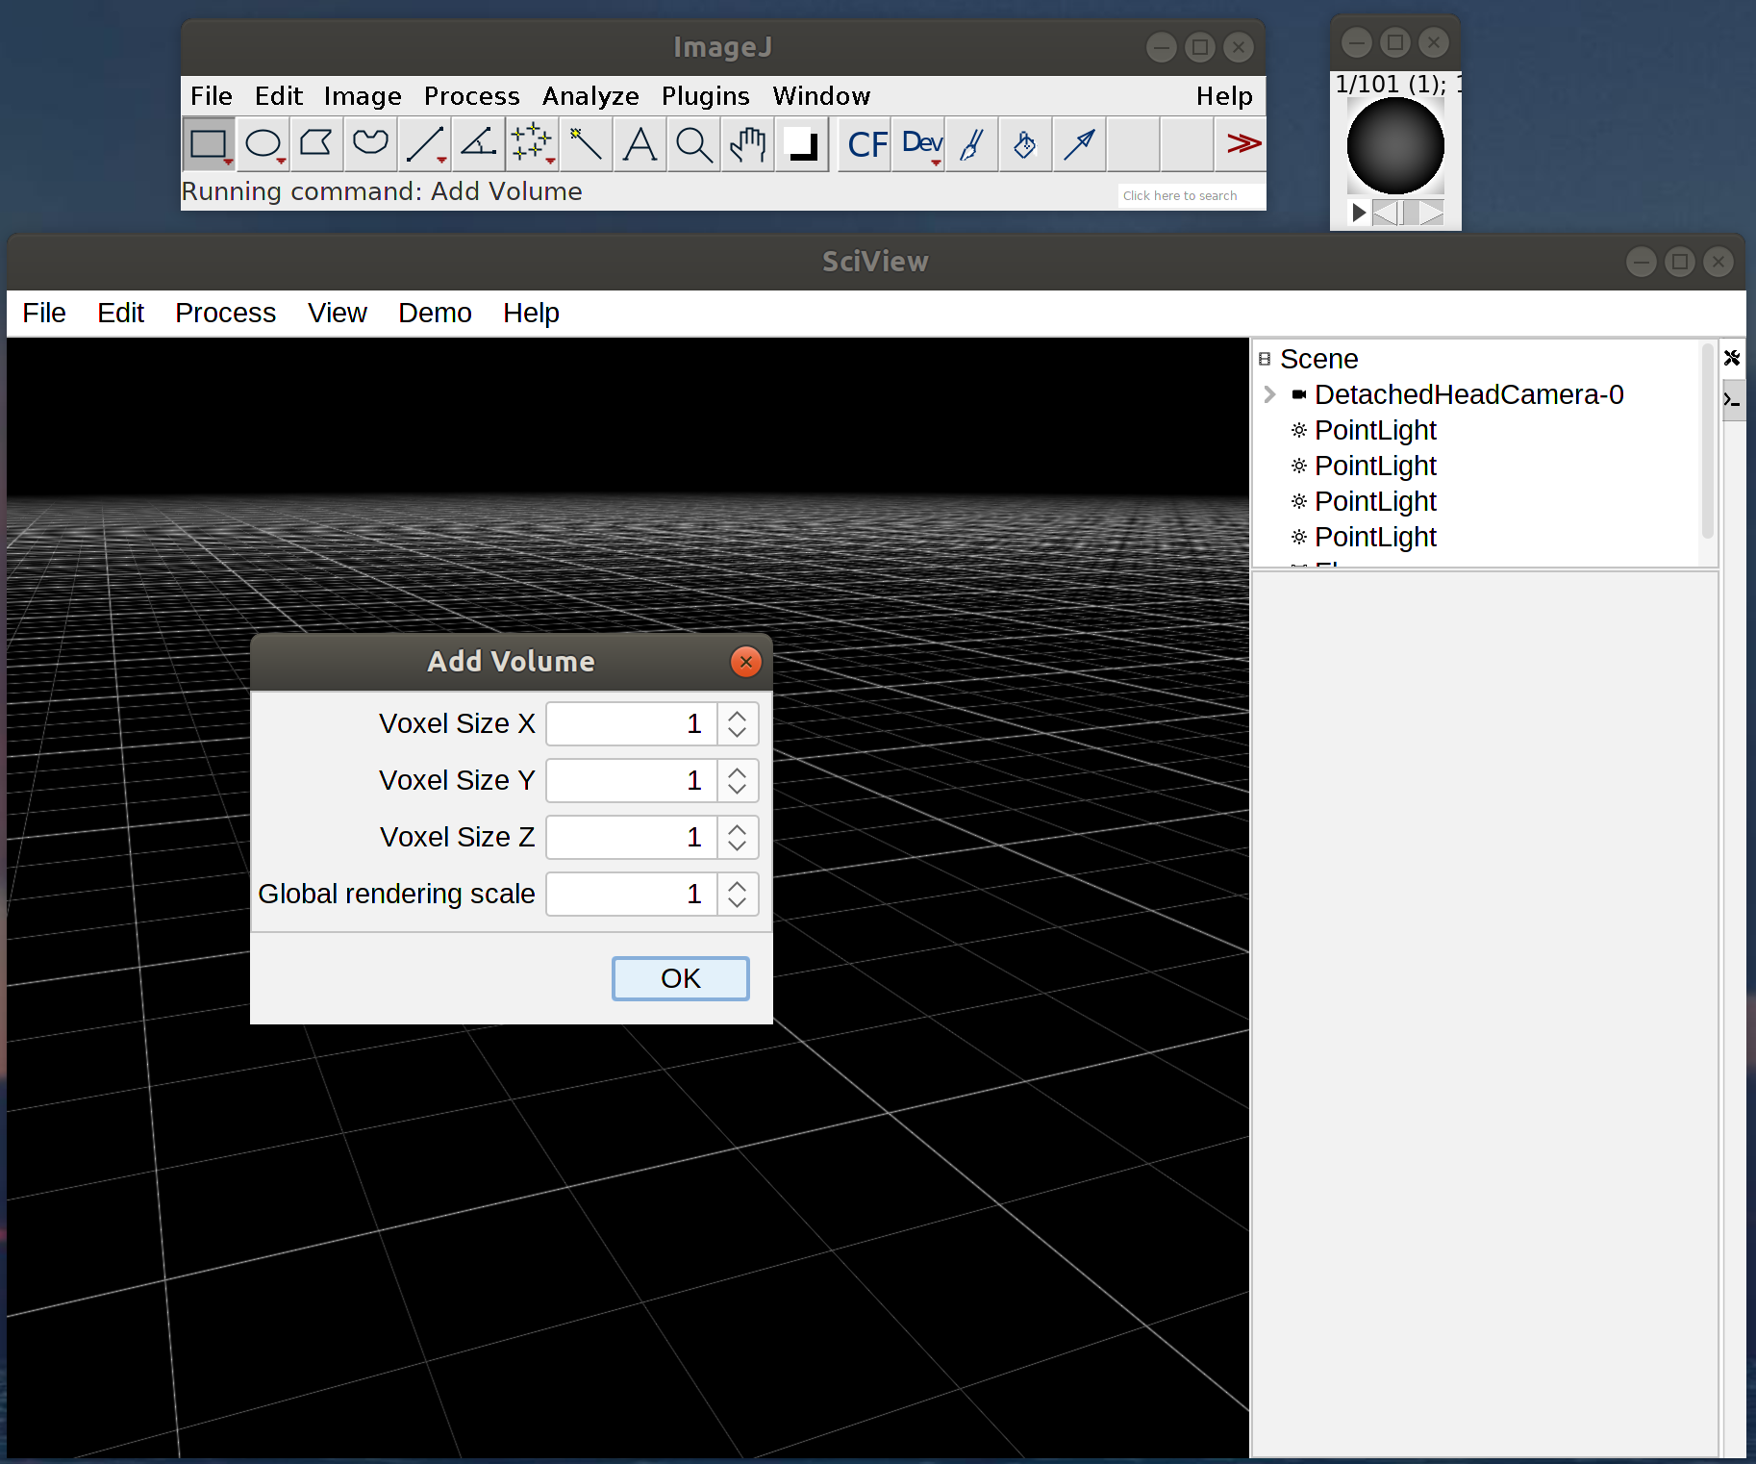Select the Text tool (letter A)
The image size is (1756, 1464).
click(640, 144)
